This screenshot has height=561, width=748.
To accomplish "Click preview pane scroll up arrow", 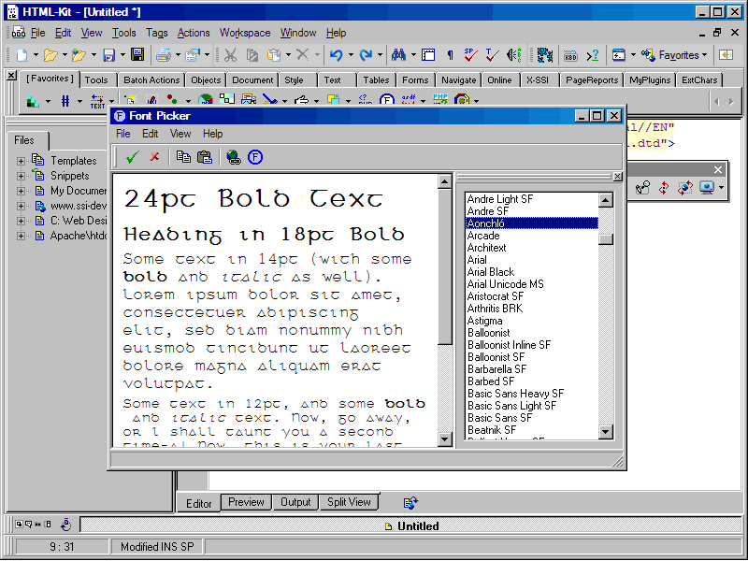I will click(x=445, y=181).
